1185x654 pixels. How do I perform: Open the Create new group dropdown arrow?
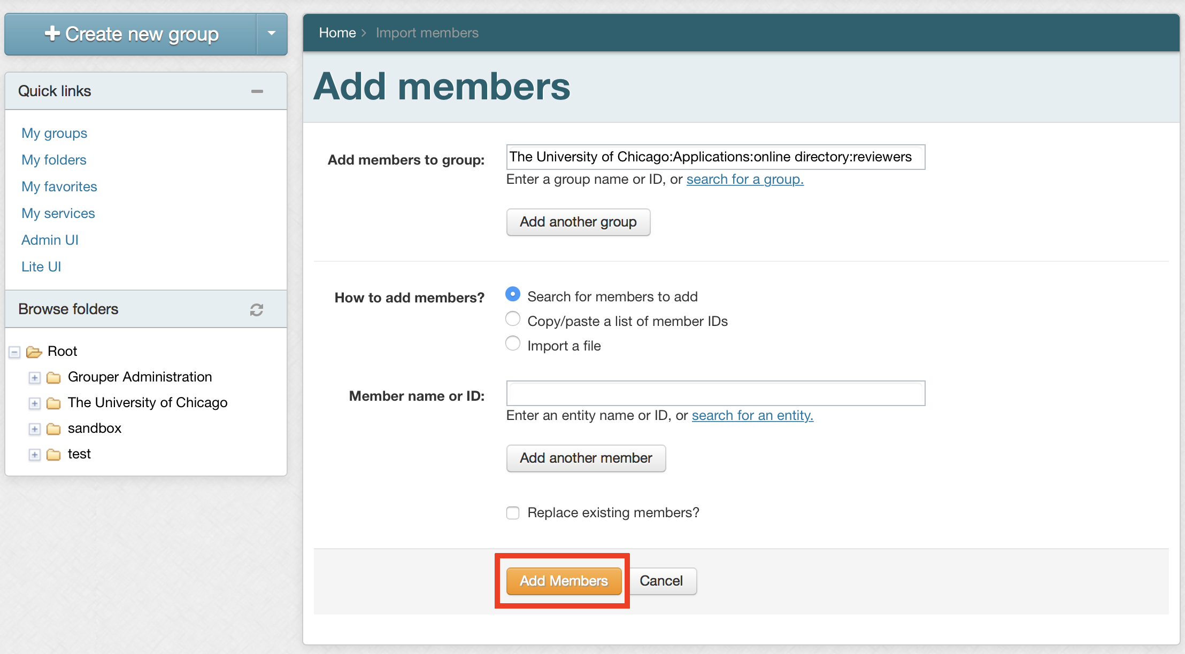point(271,34)
